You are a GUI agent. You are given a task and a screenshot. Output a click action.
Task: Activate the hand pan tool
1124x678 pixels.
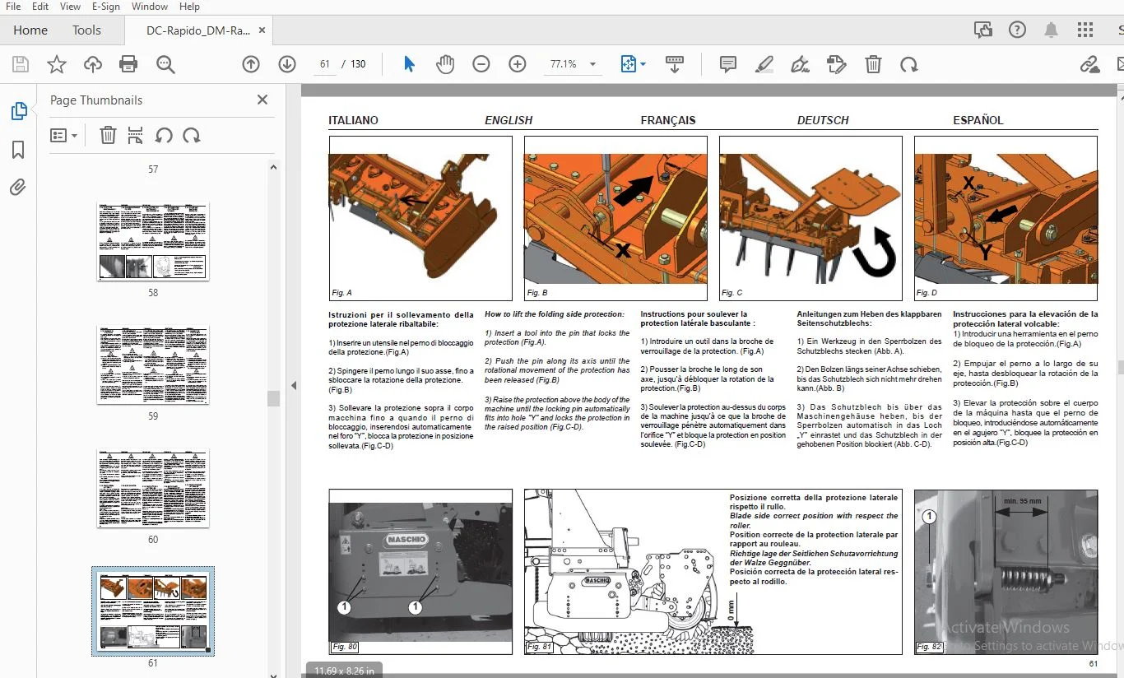pos(445,64)
